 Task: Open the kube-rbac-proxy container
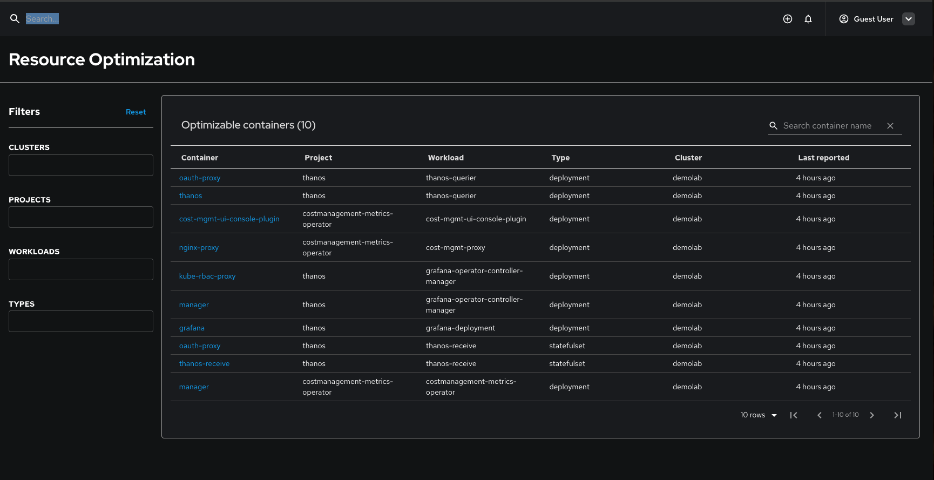point(207,276)
